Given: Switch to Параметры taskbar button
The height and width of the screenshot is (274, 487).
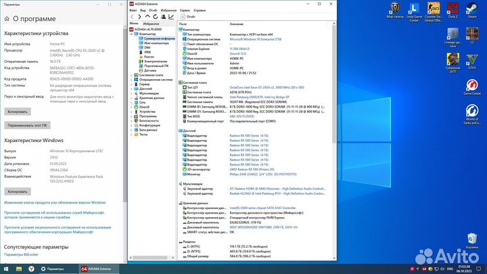Looking at the screenshot, I should pyautogui.click(x=57, y=269).
